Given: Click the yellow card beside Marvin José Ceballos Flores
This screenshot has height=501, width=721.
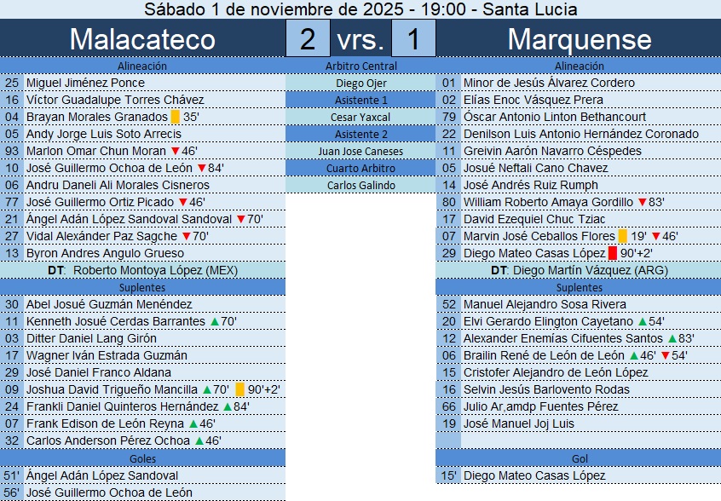Looking at the screenshot, I should [x=622, y=236].
